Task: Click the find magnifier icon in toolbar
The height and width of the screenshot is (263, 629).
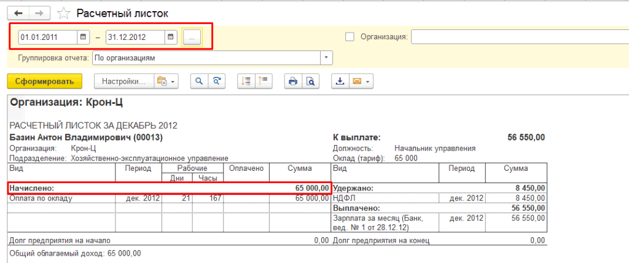Action: [198, 81]
